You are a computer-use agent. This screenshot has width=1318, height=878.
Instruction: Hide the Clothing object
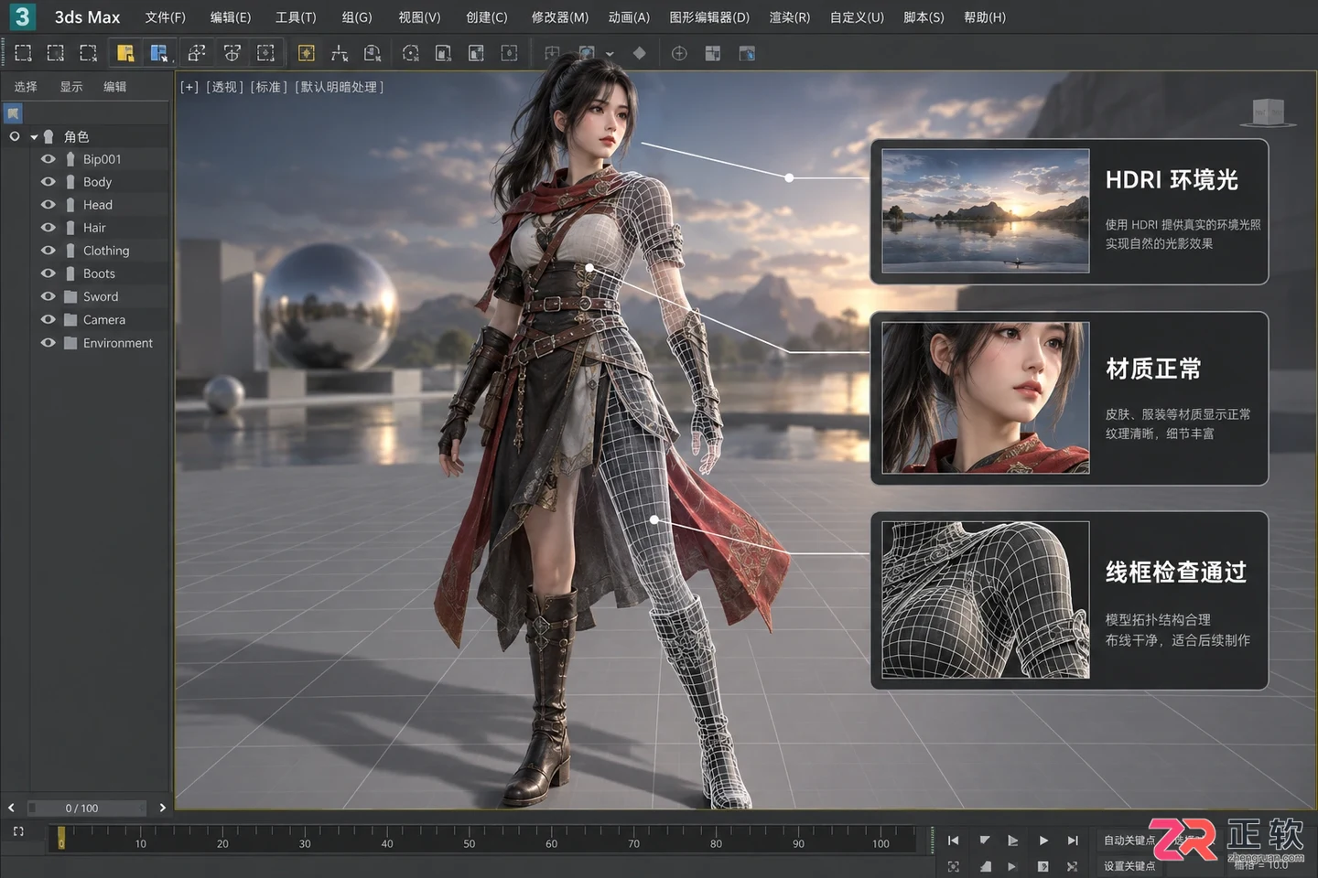[49, 250]
